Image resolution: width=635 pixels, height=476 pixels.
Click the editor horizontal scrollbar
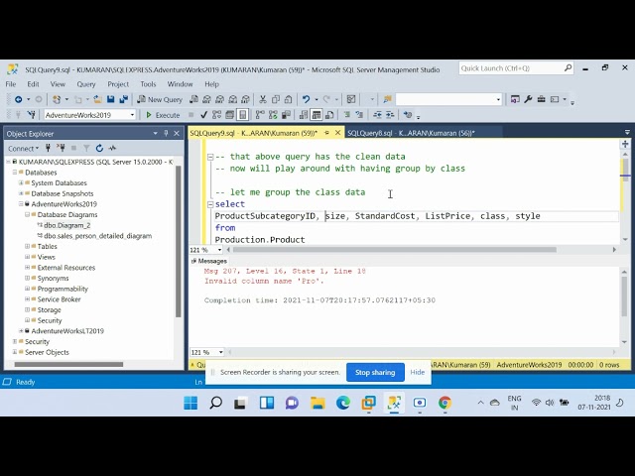point(395,250)
